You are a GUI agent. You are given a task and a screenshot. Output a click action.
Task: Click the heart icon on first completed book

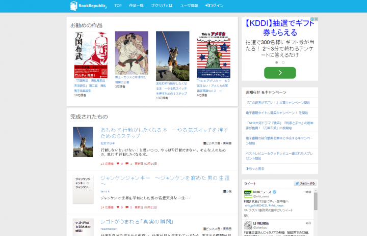point(118,164)
